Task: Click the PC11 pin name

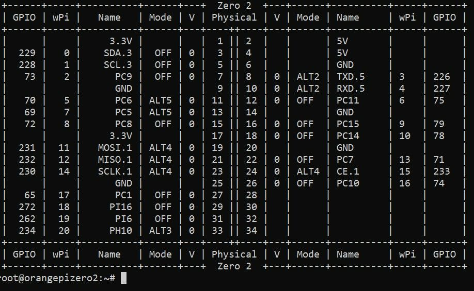Action: pos(347,100)
